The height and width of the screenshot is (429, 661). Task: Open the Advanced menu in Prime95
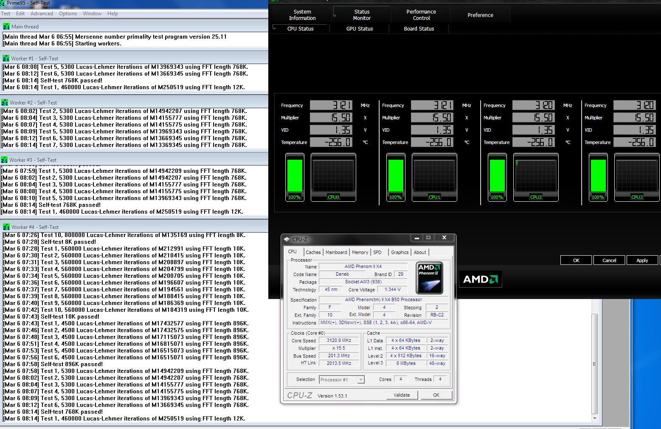42,14
